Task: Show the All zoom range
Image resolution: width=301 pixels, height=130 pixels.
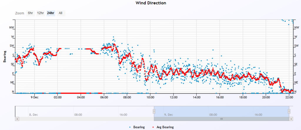Action: coord(61,13)
